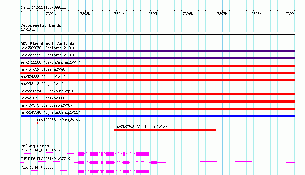Open variant label nsv574322 (Cooper2011)
The width and height of the screenshot is (305, 175).
pyautogui.click(x=43, y=77)
